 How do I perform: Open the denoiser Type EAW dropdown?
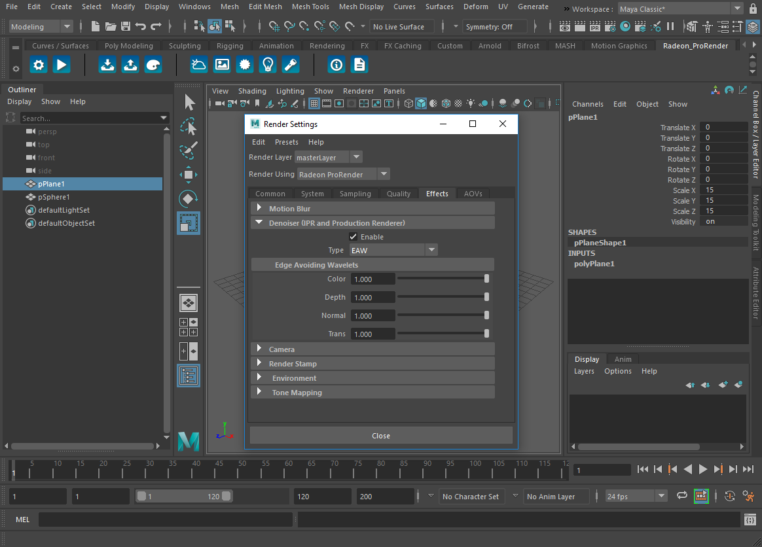click(x=393, y=250)
